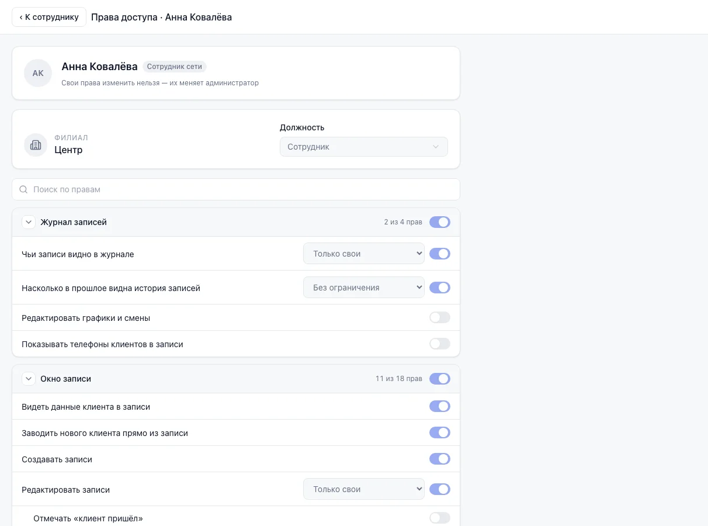Screen dimensions: 708x526
Task: Open the Редактировать записи scope dropdown
Action: coord(364,489)
